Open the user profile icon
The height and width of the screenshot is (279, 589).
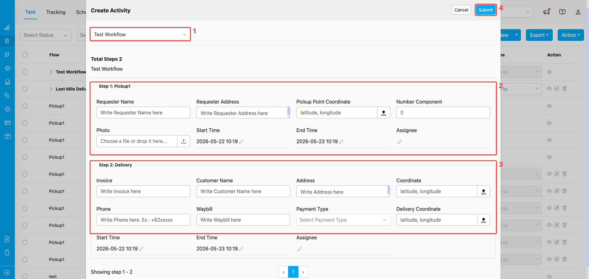[578, 12]
